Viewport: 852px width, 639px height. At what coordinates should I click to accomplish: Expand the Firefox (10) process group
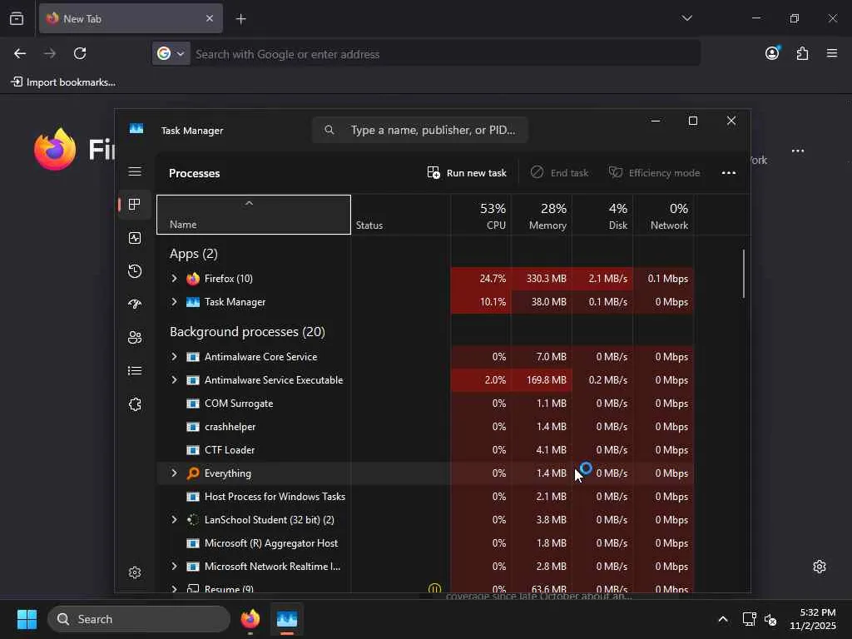pos(174,278)
